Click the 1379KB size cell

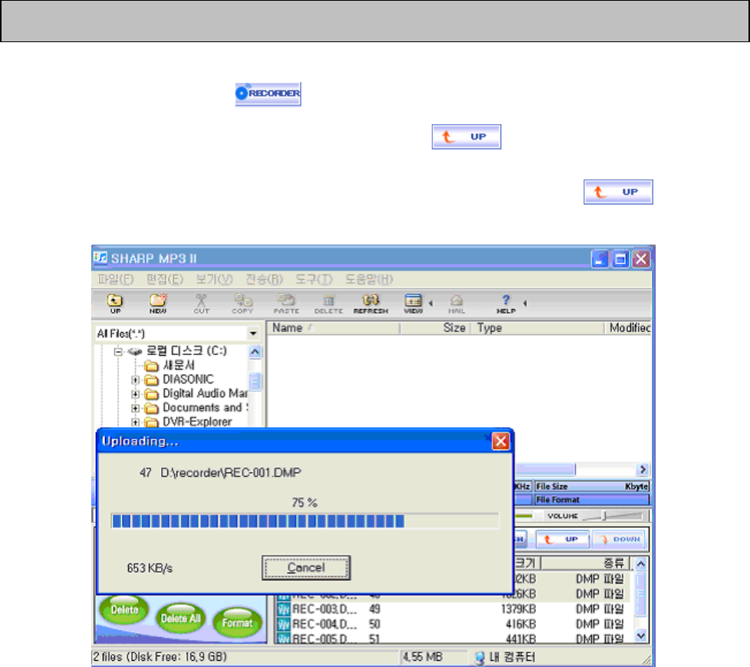click(518, 609)
